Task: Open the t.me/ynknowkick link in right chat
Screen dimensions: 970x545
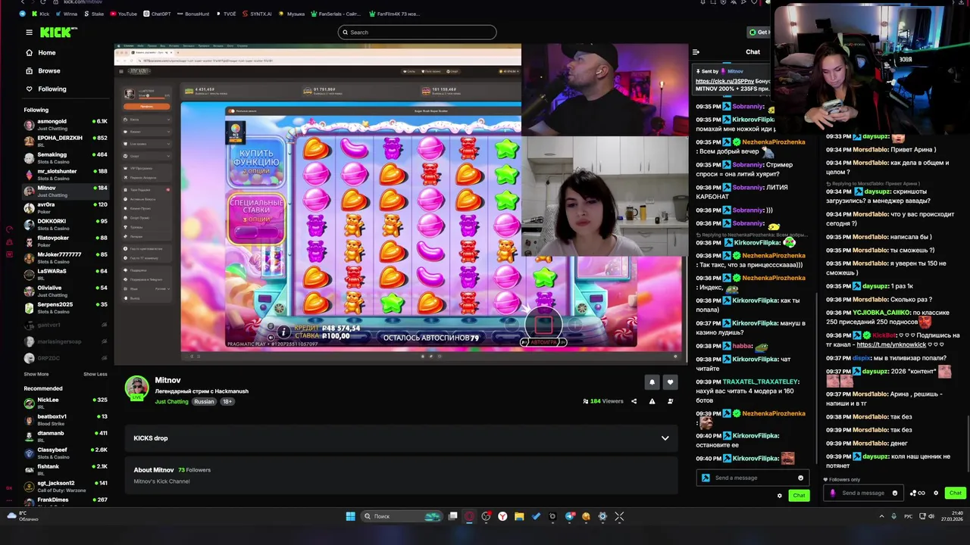Action: 891,345
